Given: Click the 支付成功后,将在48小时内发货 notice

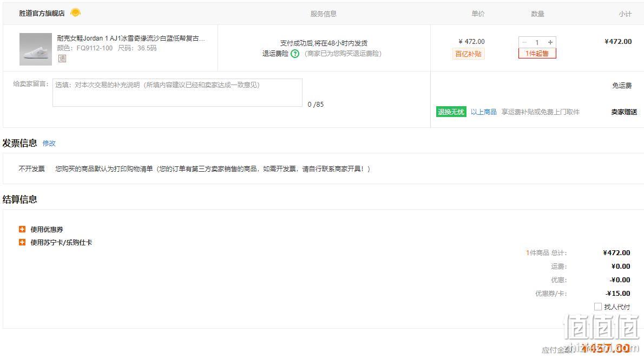Looking at the screenshot, I should (x=324, y=43).
